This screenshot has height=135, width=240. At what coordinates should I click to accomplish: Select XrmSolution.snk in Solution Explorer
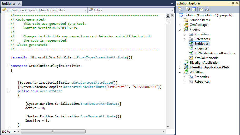coord(206,58)
